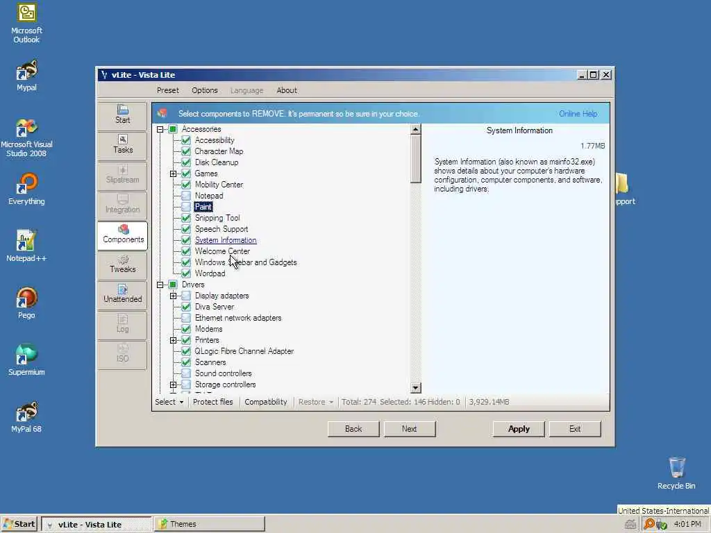Click the Exit button
The height and width of the screenshot is (533, 711).
(575, 429)
